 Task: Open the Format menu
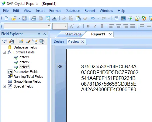tap(55, 11)
